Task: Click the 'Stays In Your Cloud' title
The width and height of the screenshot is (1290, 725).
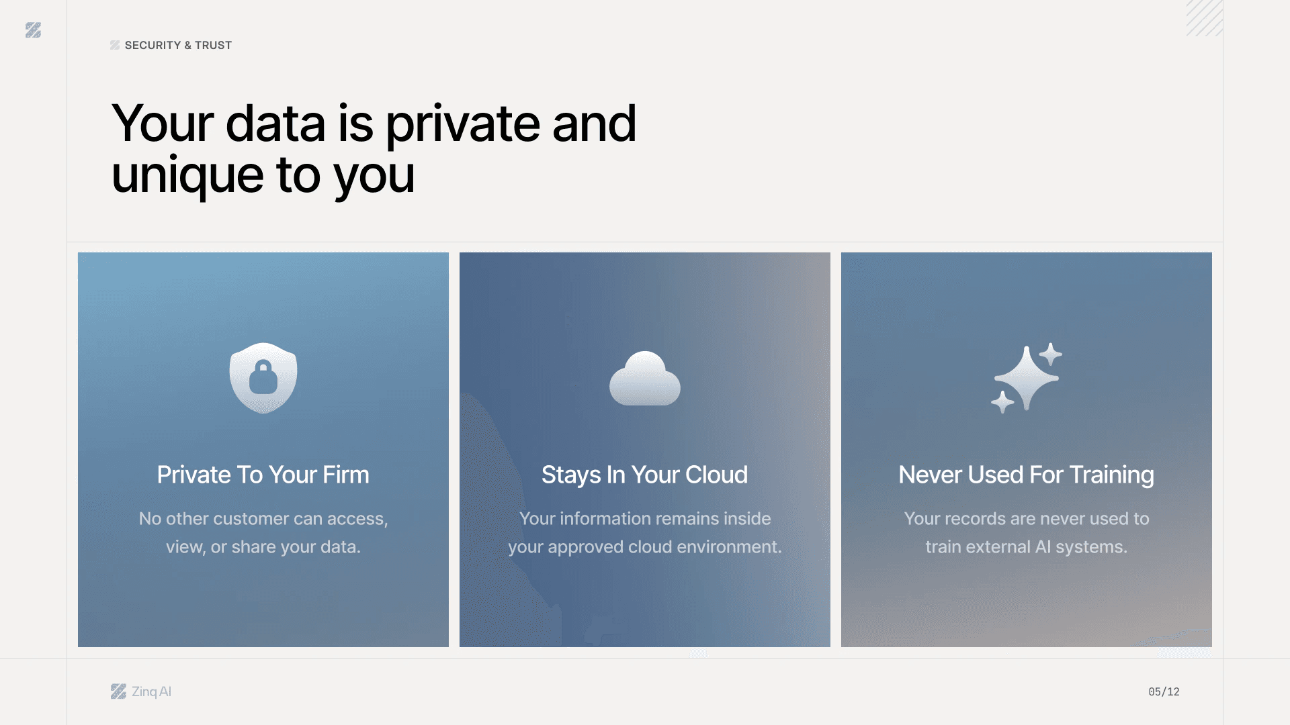Action: [645, 475]
